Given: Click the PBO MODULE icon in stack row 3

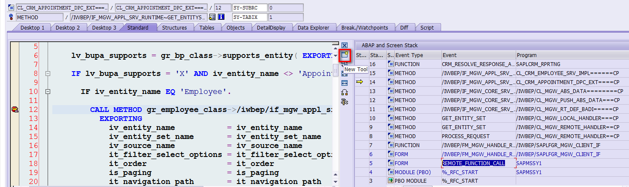Looking at the screenshot, I should tap(390, 181).
